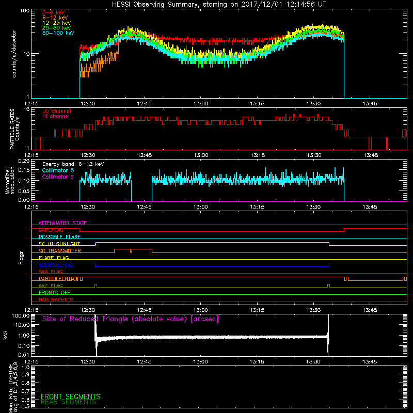The height and width of the screenshot is (413, 413).
Task: Select the "FRONT SEGMENTS" legend label
Action: tap(71, 396)
